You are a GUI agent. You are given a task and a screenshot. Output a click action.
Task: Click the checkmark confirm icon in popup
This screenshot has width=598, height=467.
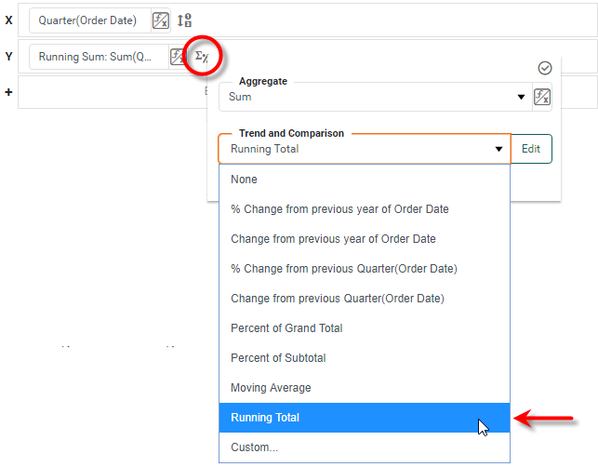pos(545,68)
